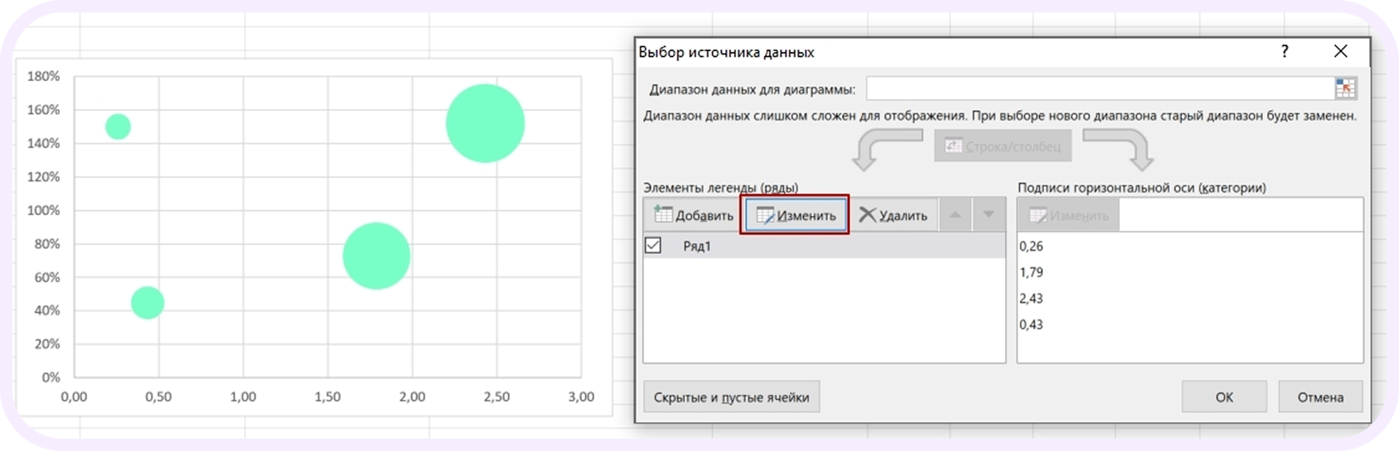Click the help question mark in dialog title
The image size is (1399, 451).
pyautogui.click(x=1285, y=51)
